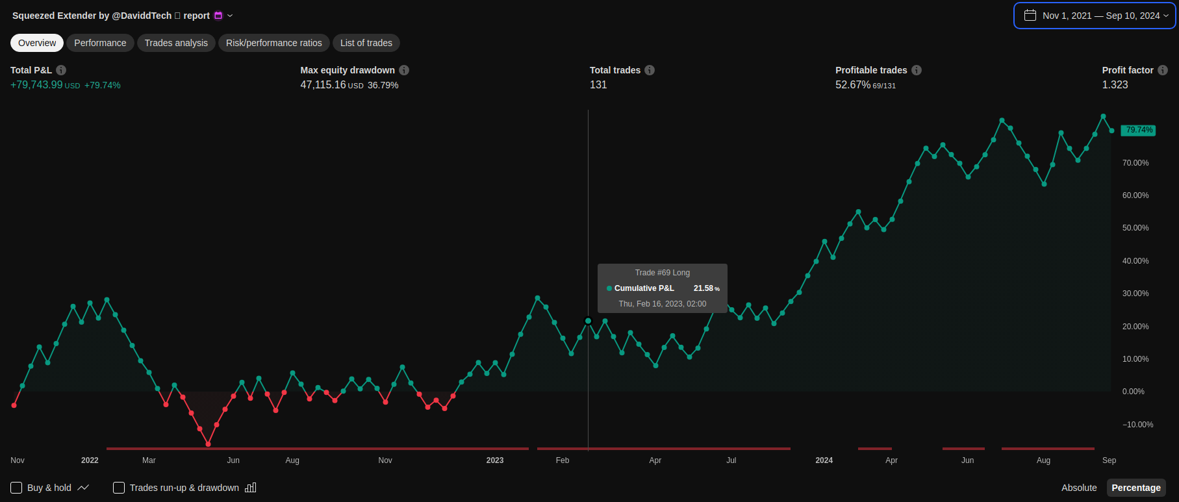The height and width of the screenshot is (502, 1179).
Task: Click the 79.74% price label on axis
Action: click(1139, 130)
